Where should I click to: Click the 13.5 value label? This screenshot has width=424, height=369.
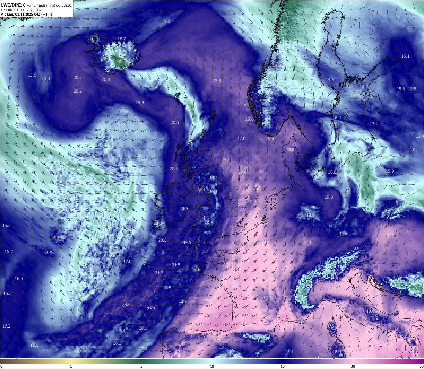point(412,89)
